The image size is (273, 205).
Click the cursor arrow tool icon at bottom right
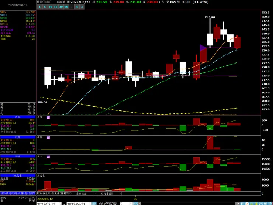(x=242, y=204)
